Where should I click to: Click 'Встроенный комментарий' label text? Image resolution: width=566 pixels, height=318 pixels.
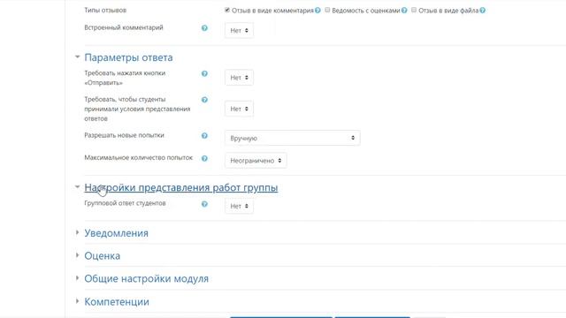coord(124,27)
